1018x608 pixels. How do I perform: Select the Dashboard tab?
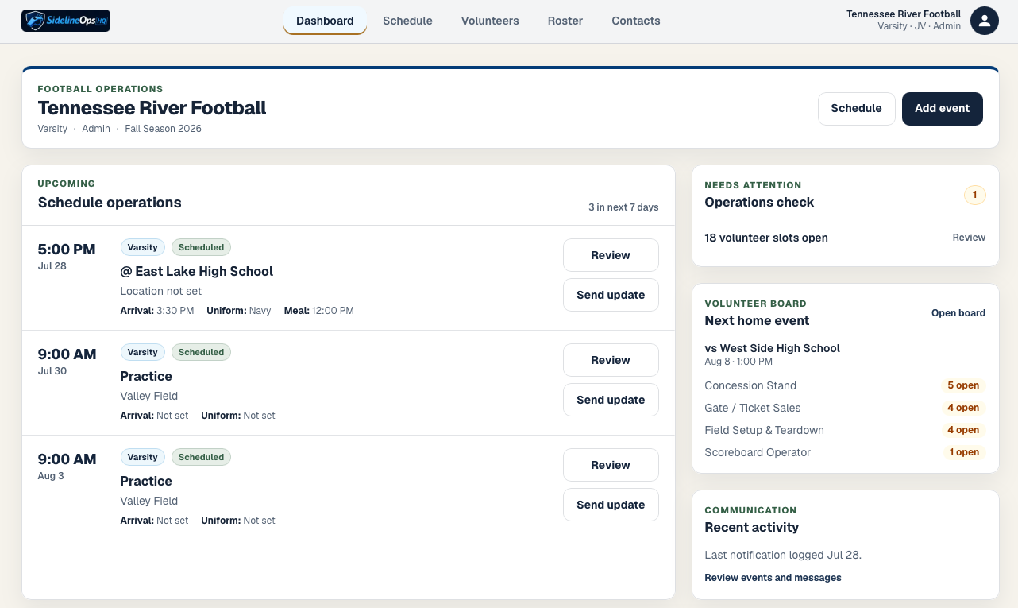tap(325, 21)
